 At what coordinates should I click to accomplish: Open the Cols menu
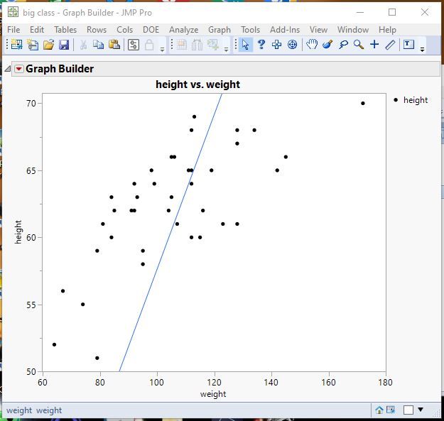click(124, 30)
